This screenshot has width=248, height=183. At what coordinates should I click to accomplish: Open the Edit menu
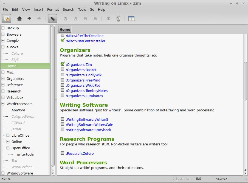pyautogui.click(x=15, y=10)
